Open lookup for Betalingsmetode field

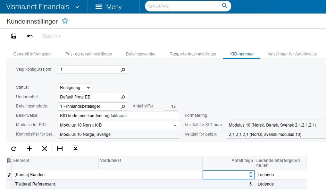pos(123,106)
